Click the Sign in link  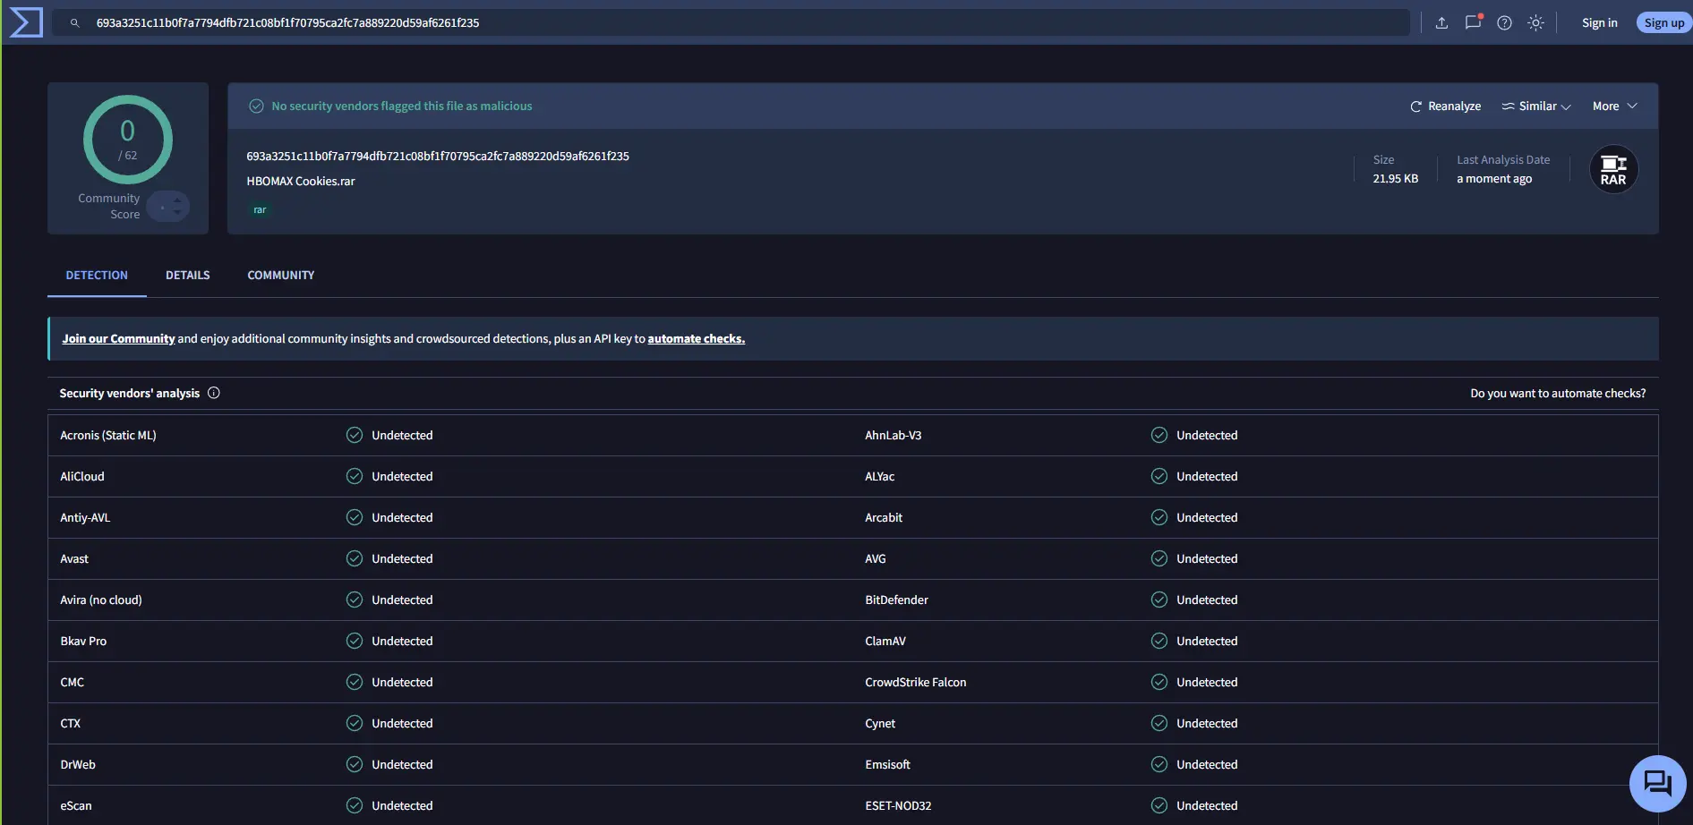point(1599,23)
